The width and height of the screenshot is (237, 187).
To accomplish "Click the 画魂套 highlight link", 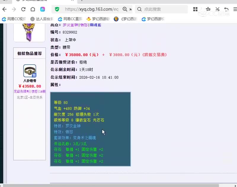I will pyautogui.click(x=95, y=25).
